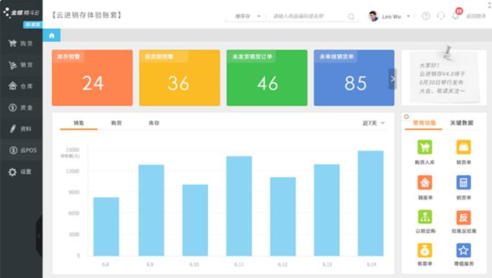This screenshot has height=278, width=492.
Task: Select the 常用功能 tab
Action: pyautogui.click(x=424, y=122)
